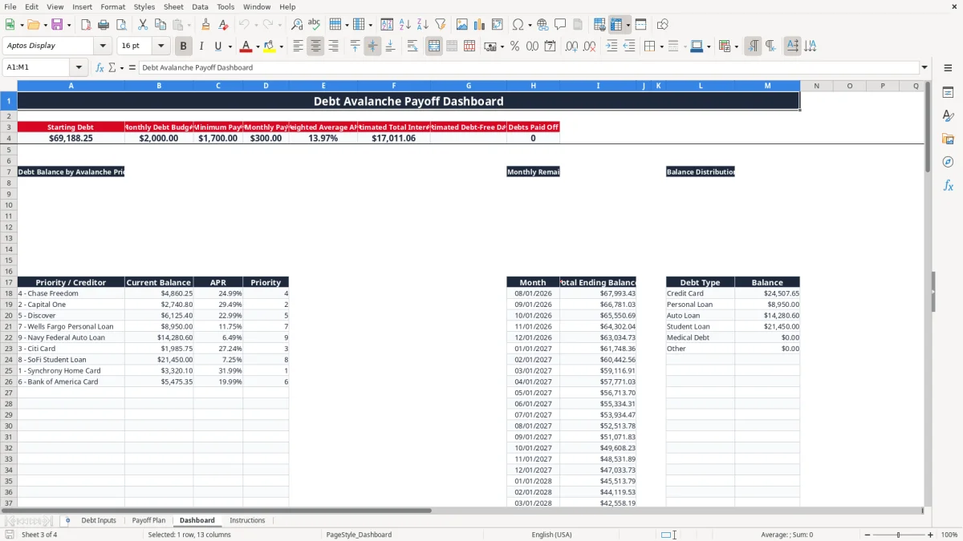Open the Data menu

[x=200, y=6]
